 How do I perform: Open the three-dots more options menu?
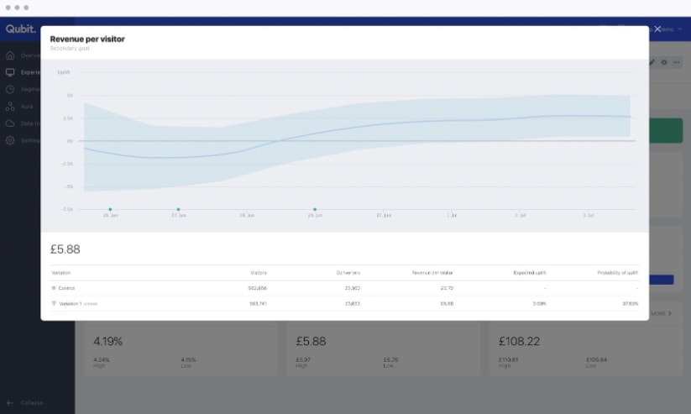(x=676, y=62)
